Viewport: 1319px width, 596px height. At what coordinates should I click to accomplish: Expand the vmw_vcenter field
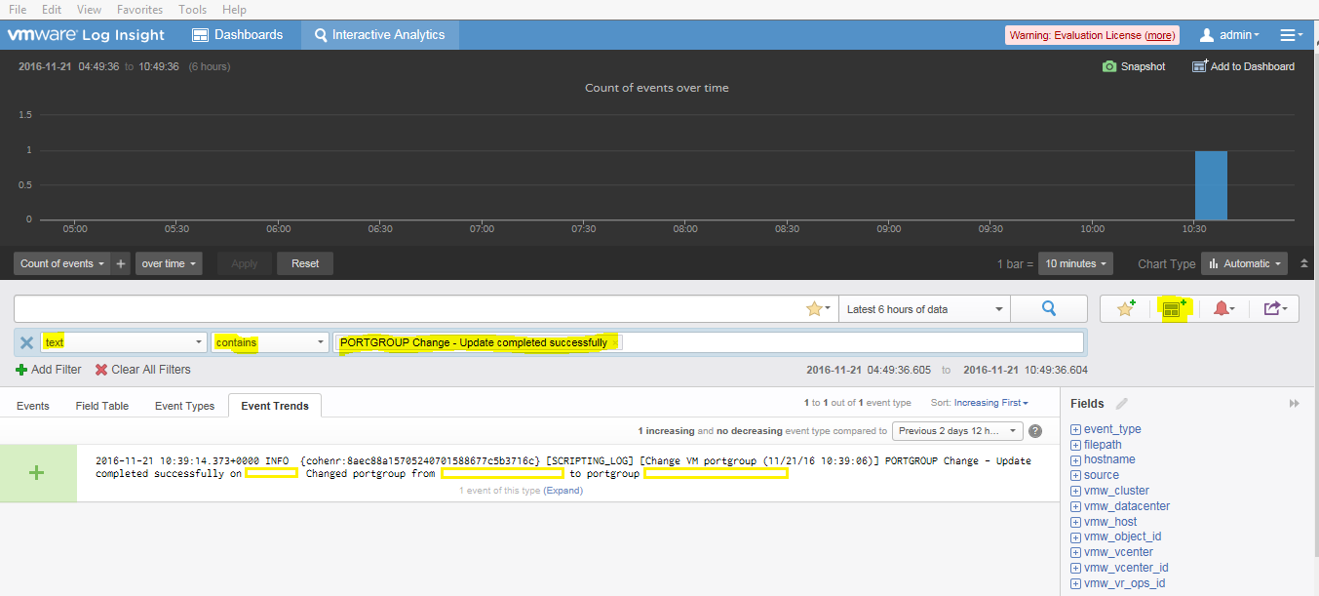point(1075,552)
